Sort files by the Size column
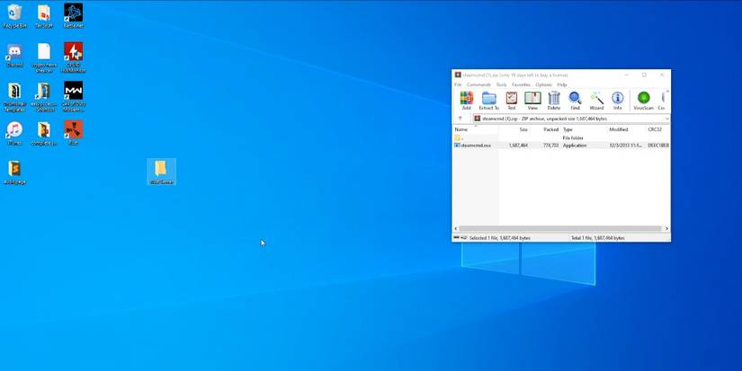 tap(523, 129)
